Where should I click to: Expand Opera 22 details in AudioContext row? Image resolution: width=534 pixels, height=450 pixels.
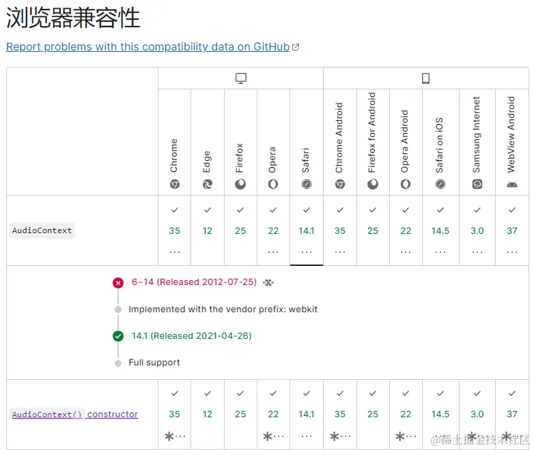273,230
